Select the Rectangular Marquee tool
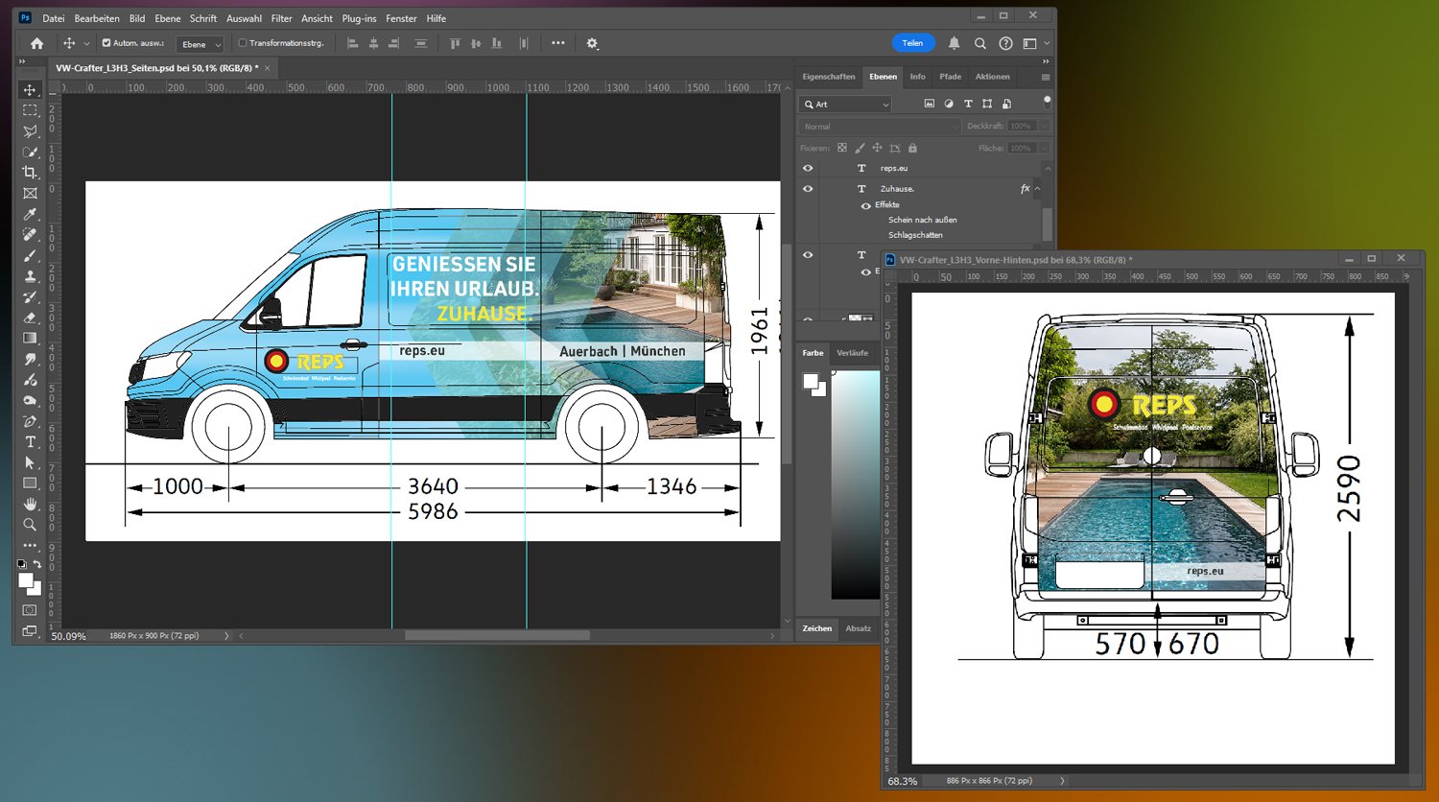The image size is (1439, 802). coord(30,110)
